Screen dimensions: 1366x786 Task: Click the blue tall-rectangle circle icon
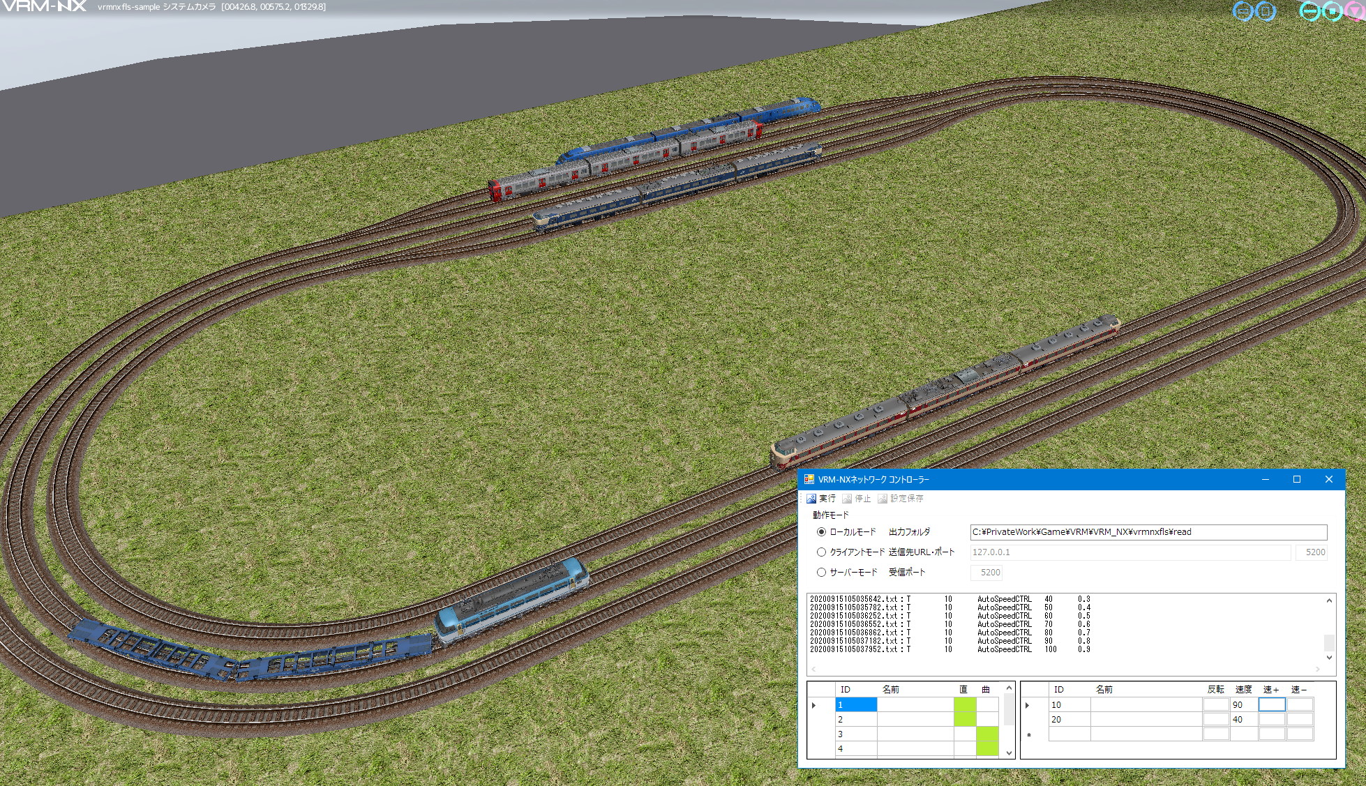1266,11
